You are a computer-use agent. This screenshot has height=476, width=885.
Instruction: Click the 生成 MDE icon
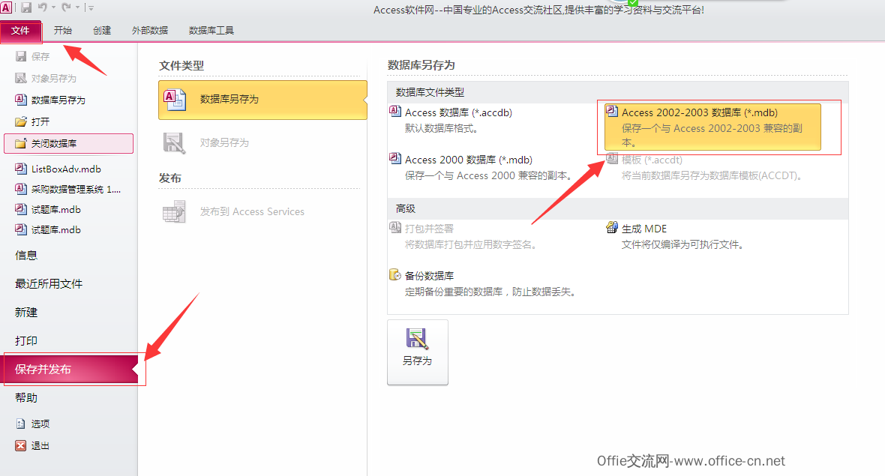[x=612, y=227]
